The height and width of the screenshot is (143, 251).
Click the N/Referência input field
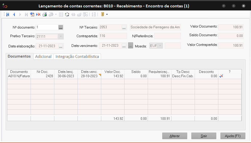(168, 36)
